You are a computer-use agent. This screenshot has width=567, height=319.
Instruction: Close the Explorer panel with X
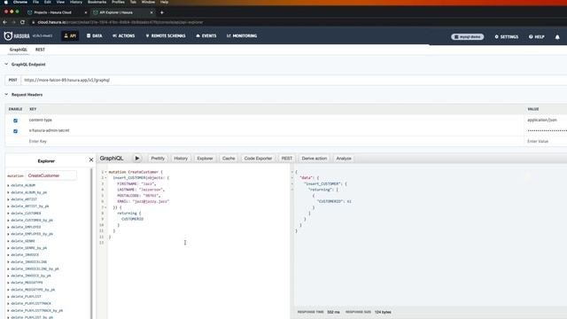tap(91, 159)
